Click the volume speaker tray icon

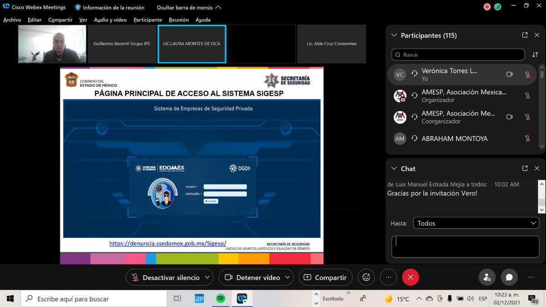pos(470,299)
